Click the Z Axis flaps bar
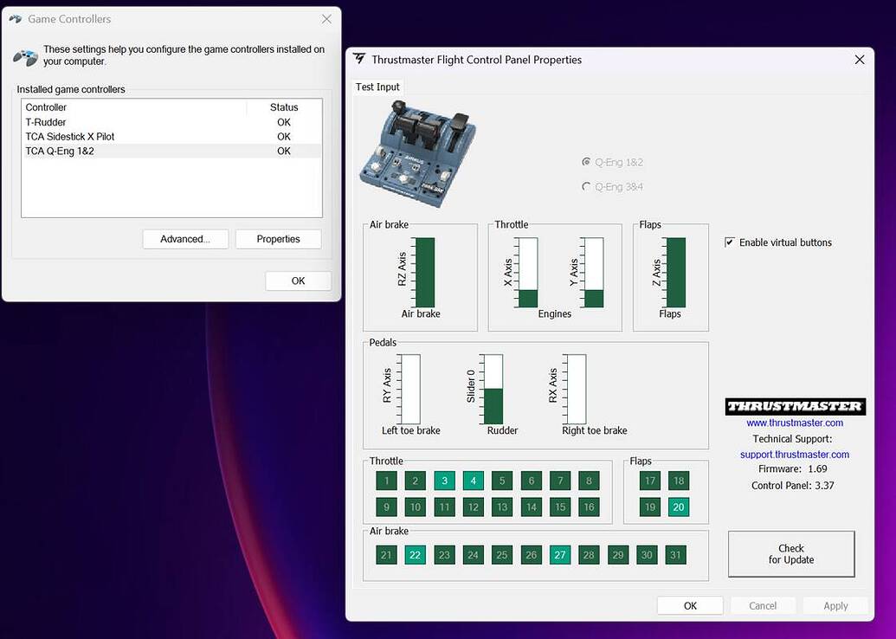896x639 pixels. (676, 273)
